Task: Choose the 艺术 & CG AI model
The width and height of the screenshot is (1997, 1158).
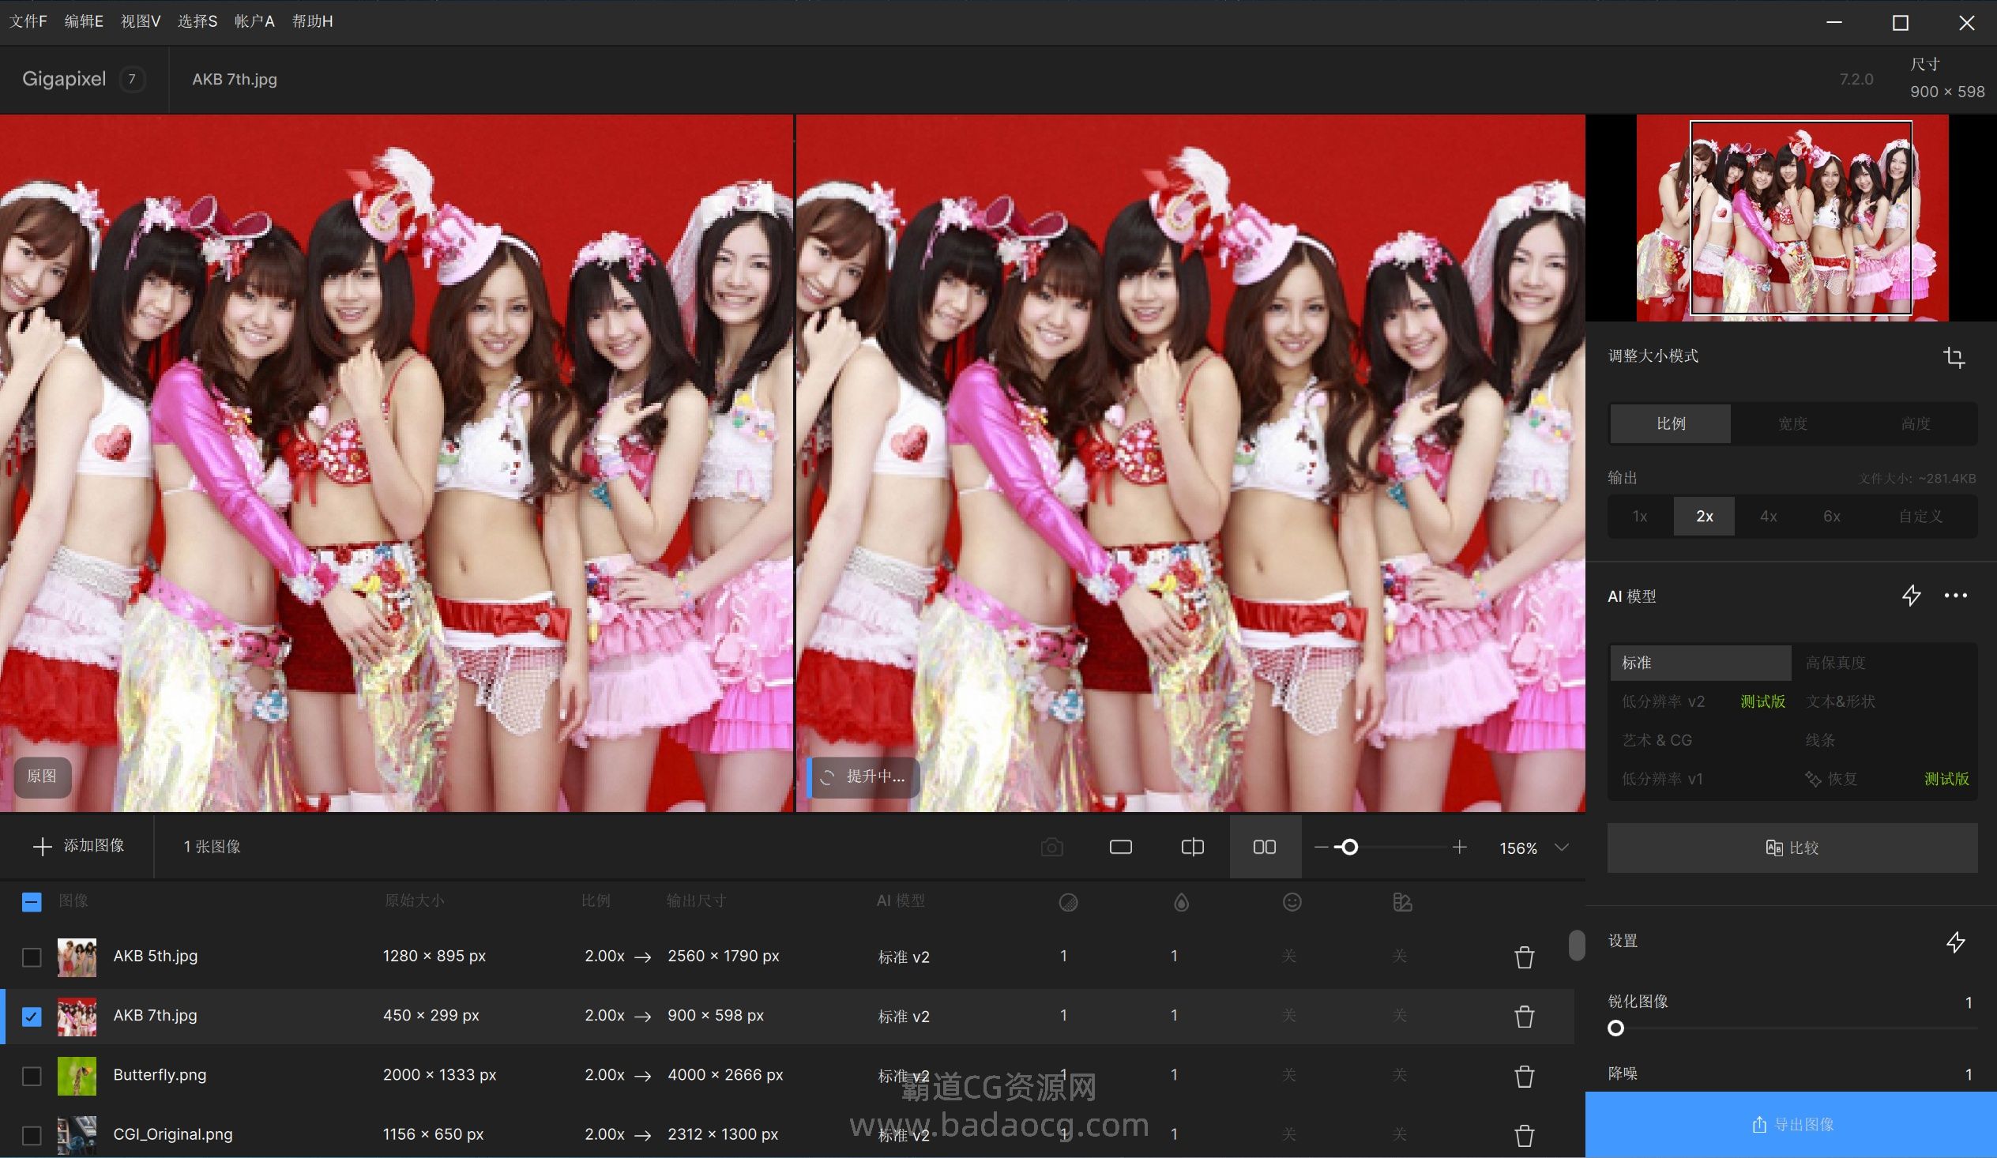Action: (1700, 740)
